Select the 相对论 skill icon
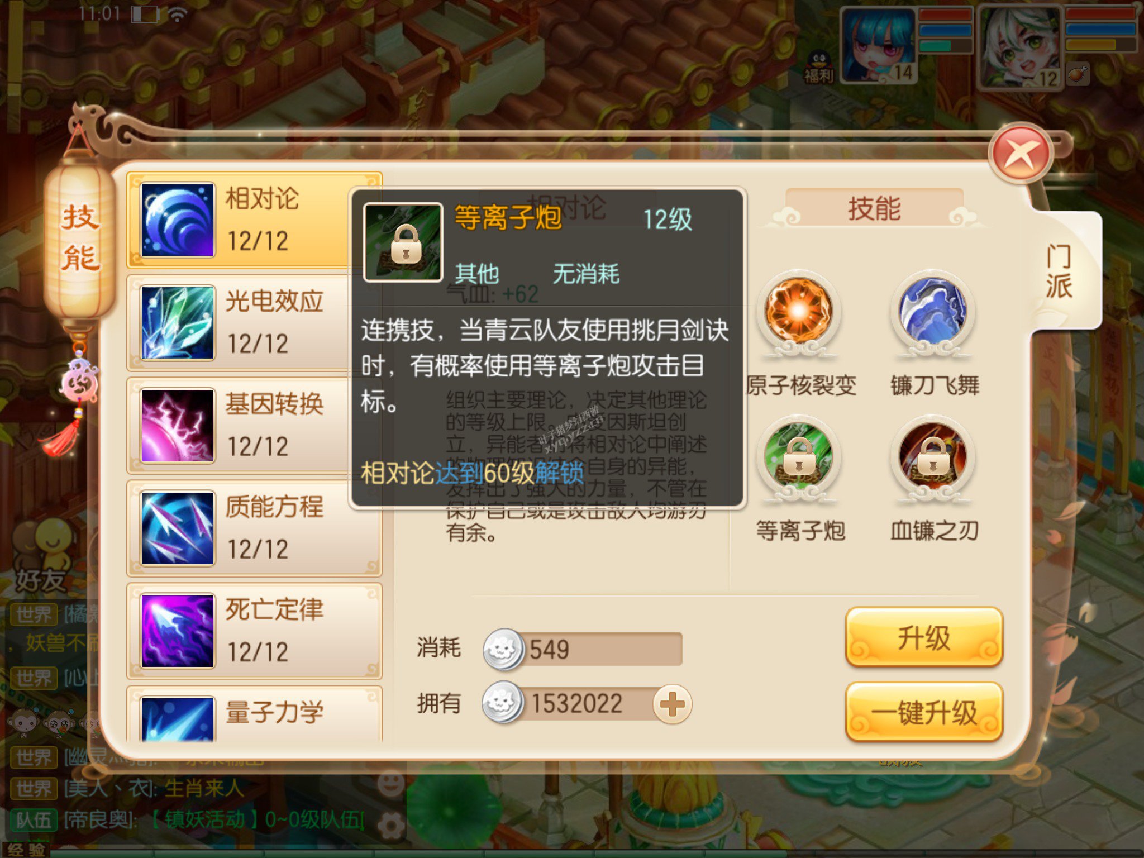The image size is (1144, 858). click(178, 220)
